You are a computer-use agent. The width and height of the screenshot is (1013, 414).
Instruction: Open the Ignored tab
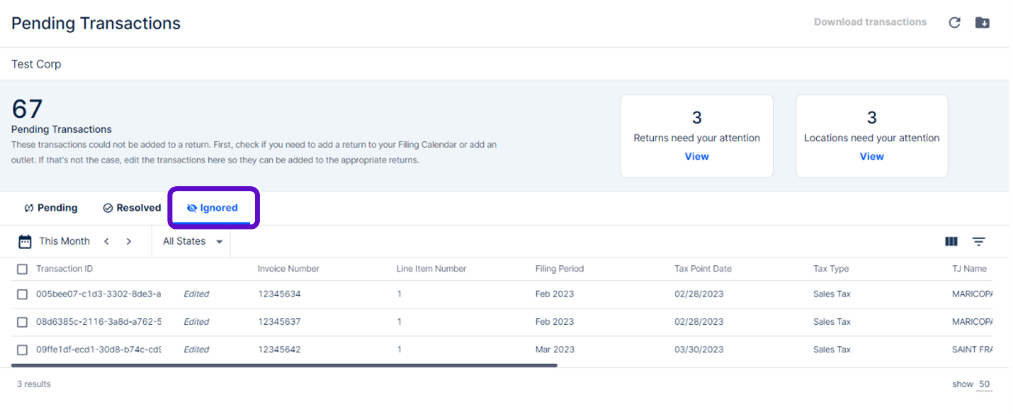coord(213,208)
